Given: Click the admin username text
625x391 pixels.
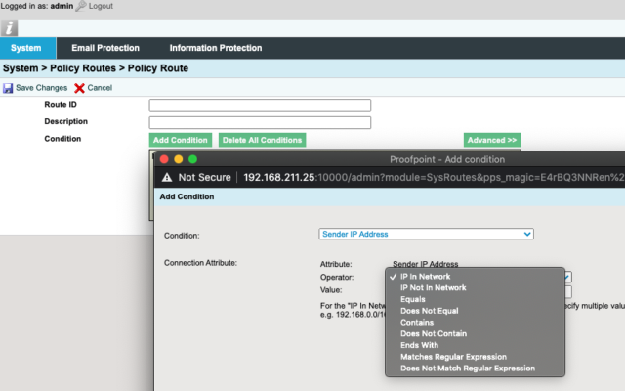Looking at the screenshot, I should [x=62, y=6].
